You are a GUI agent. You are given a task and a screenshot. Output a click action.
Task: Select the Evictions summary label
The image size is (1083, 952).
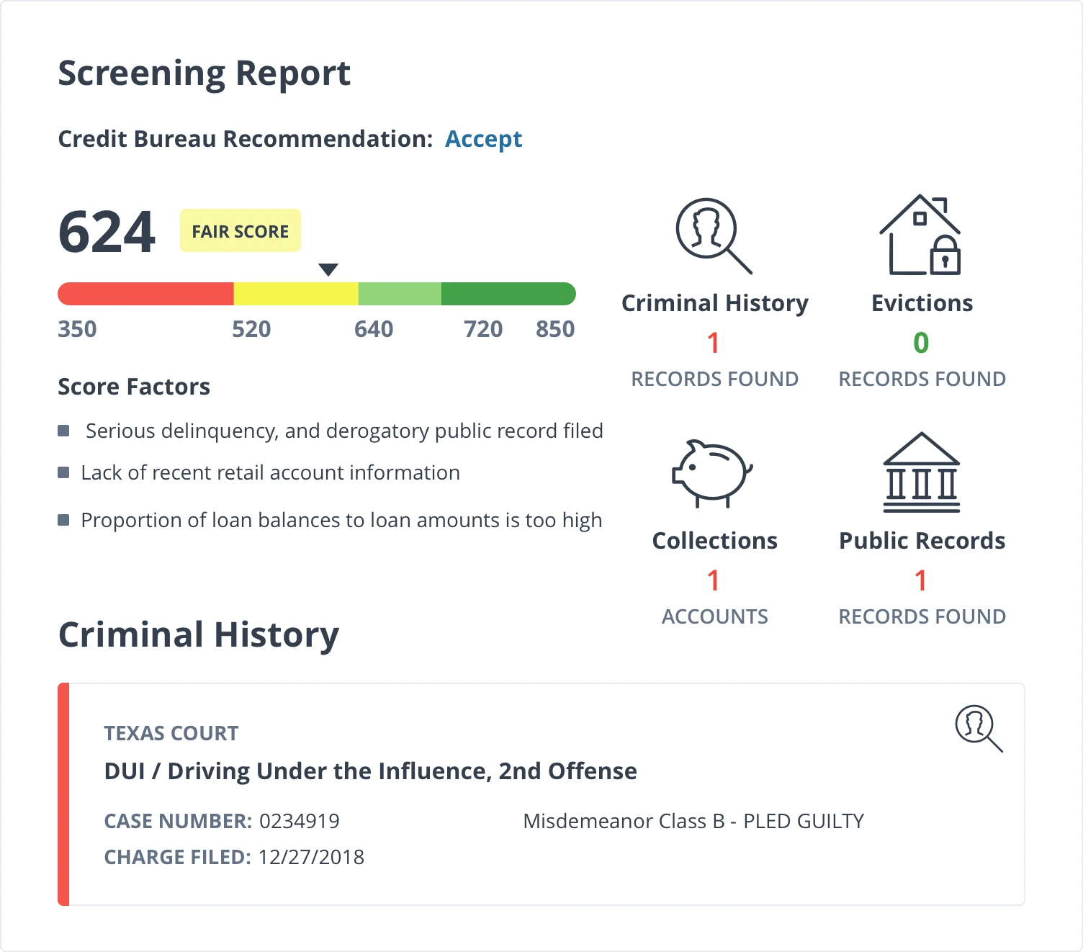tap(922, 303)
